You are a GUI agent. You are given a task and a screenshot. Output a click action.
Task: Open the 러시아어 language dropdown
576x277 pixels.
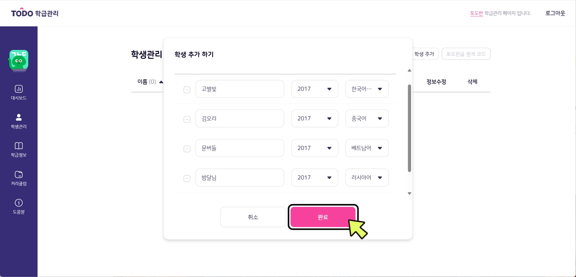(x=367, y=178)
